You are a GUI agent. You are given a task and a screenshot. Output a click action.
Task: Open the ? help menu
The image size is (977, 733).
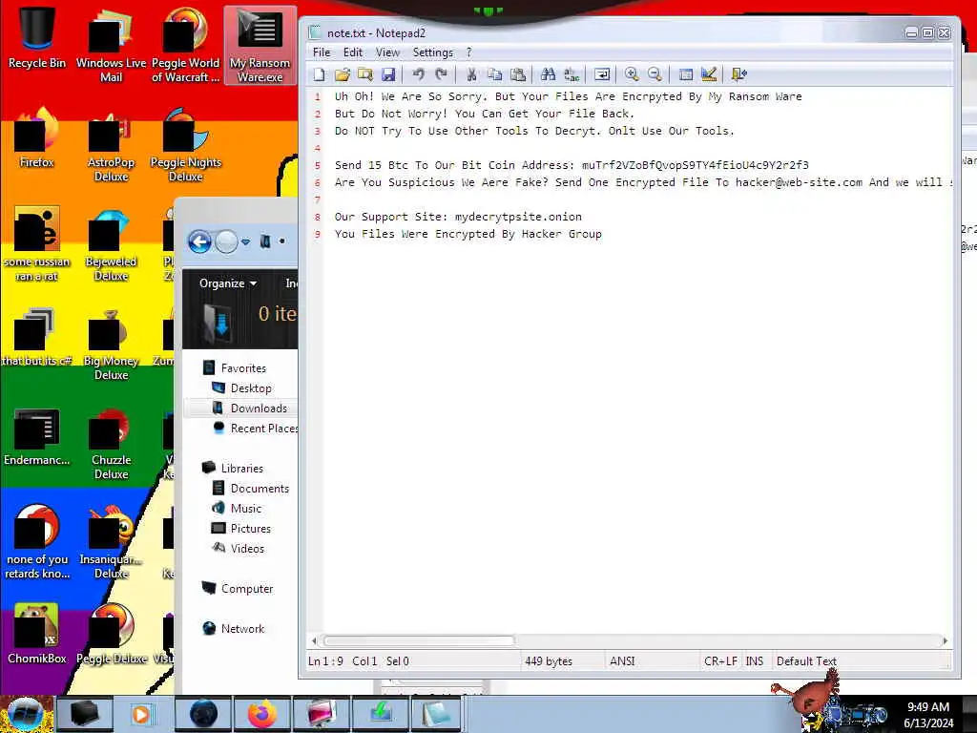(x=469, y=52)
